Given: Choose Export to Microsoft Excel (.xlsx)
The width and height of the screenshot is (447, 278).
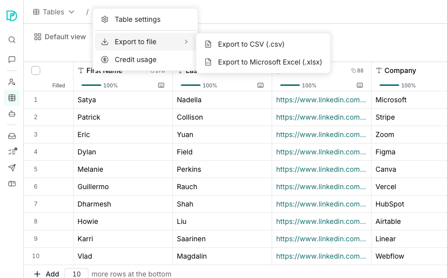Looking at the screenshot, I should (x=263, y=62).
